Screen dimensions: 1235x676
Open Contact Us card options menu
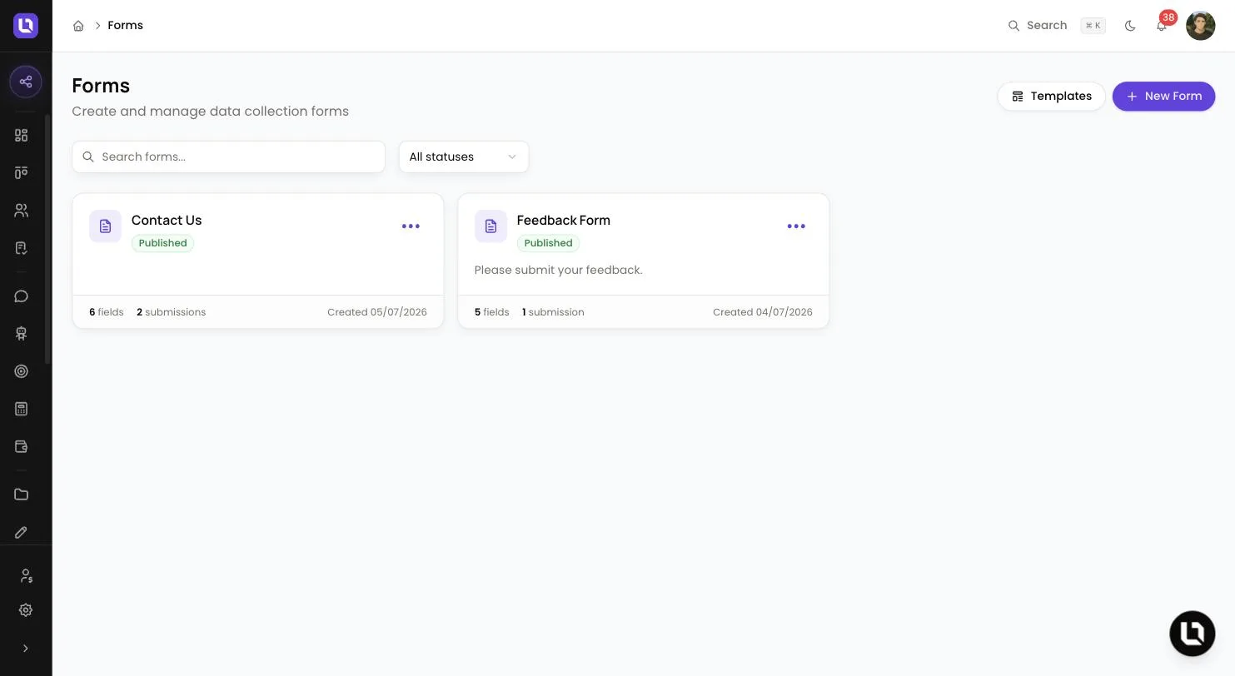[x=411, y=226]
